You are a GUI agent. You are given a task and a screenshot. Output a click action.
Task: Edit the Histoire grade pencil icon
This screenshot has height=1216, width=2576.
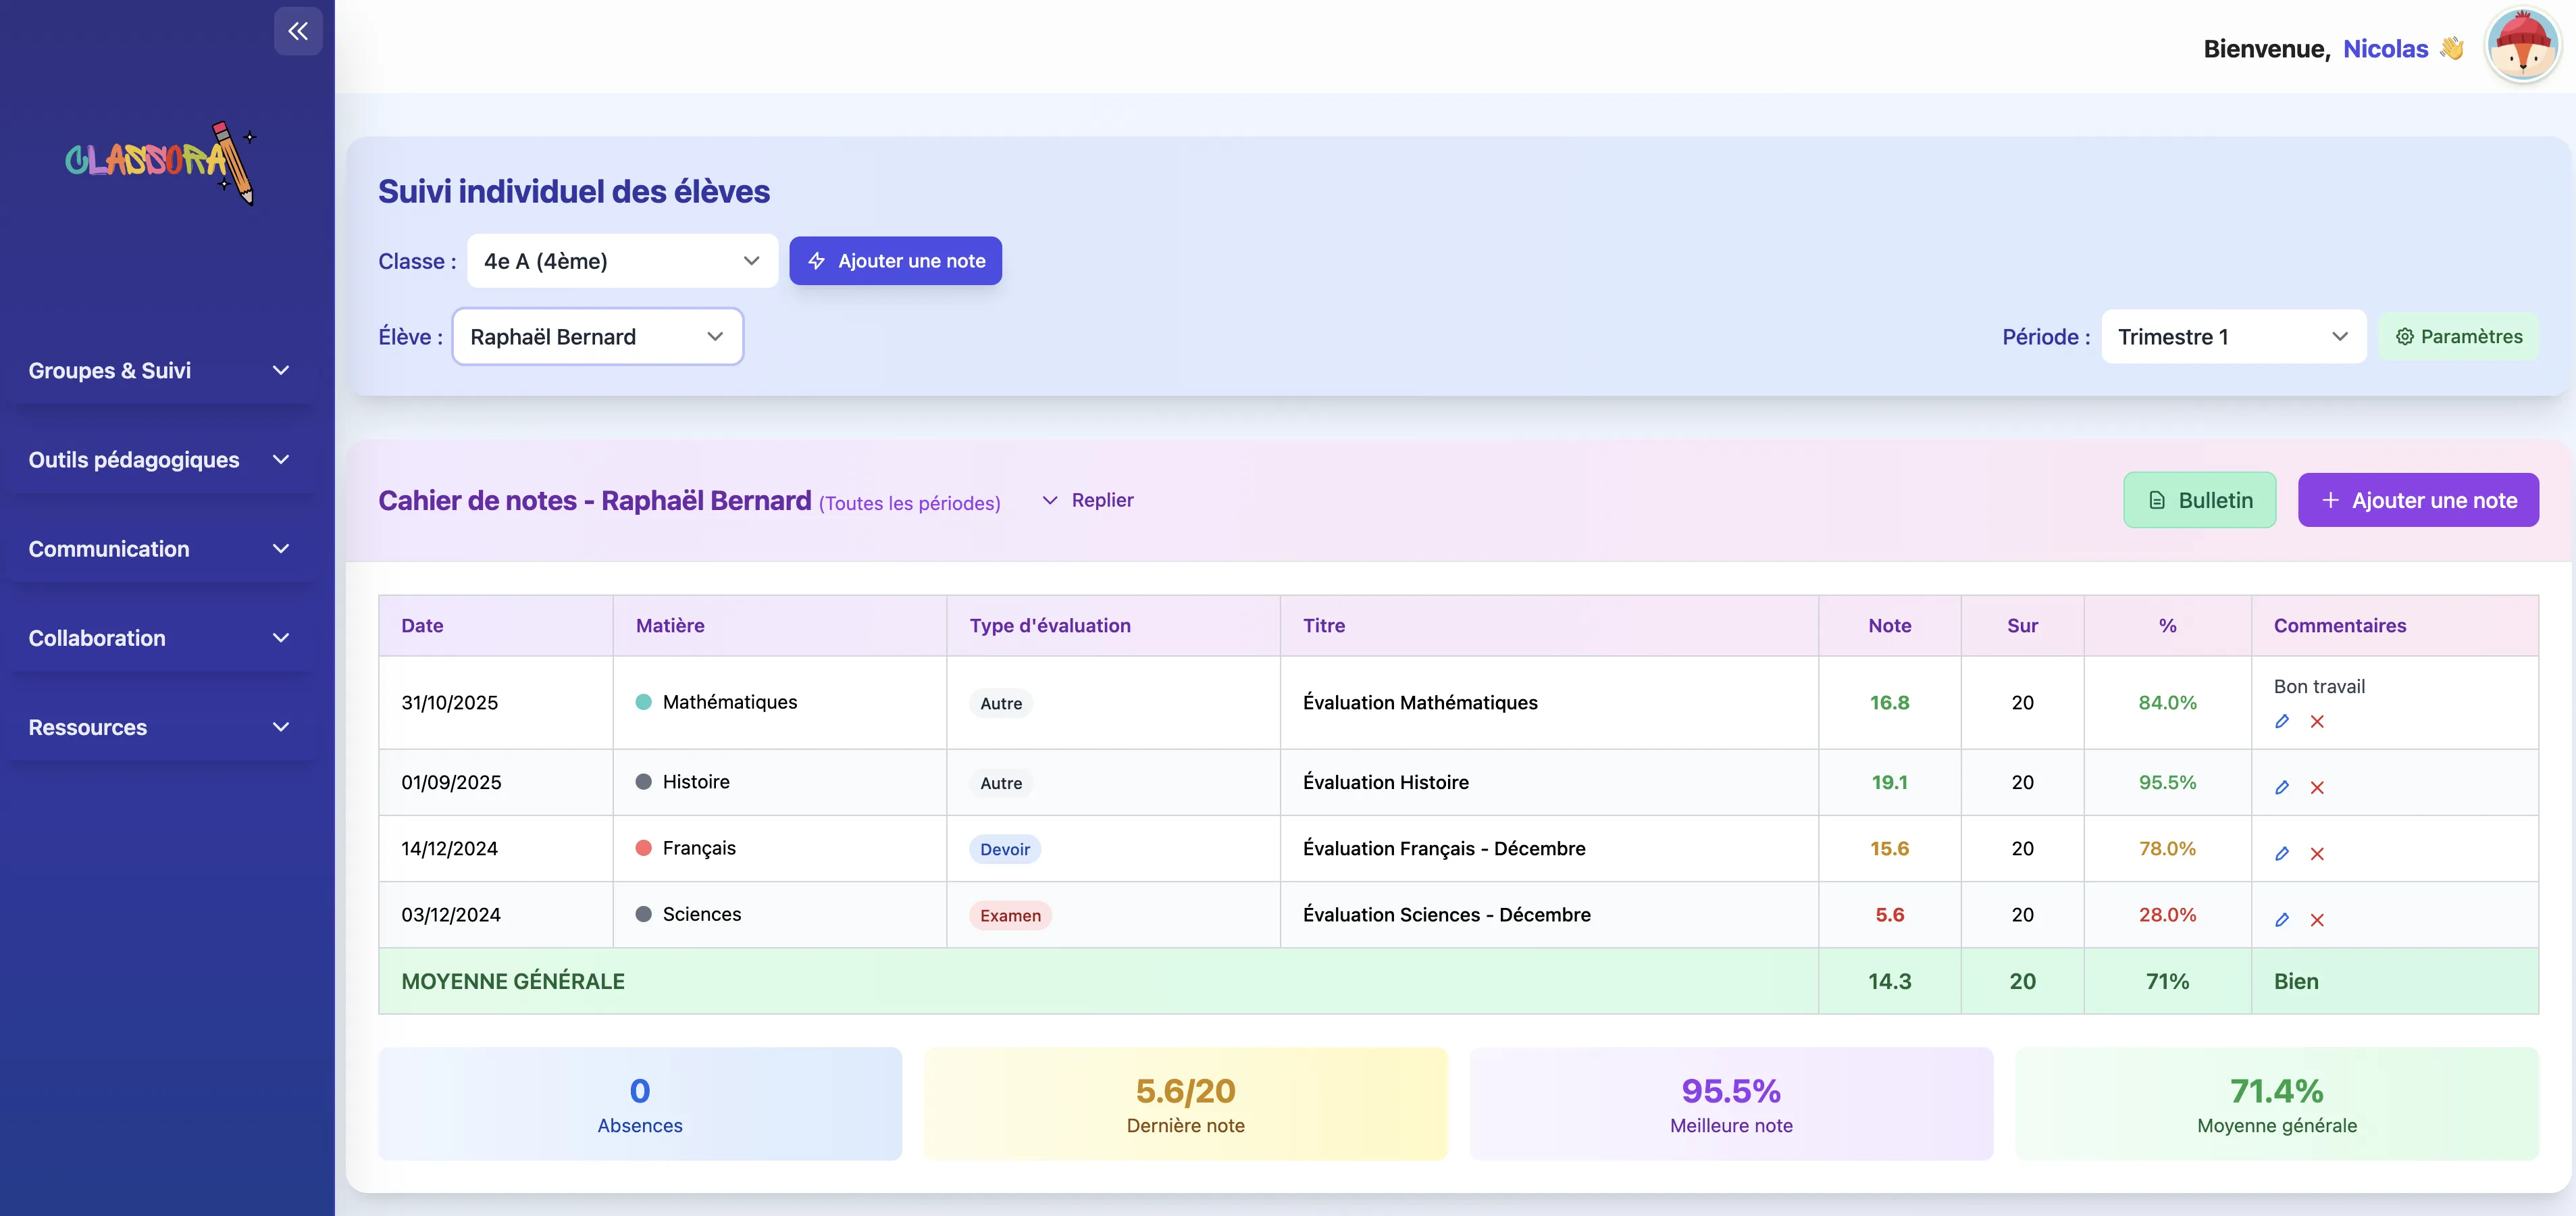[x=2282, y=787]
